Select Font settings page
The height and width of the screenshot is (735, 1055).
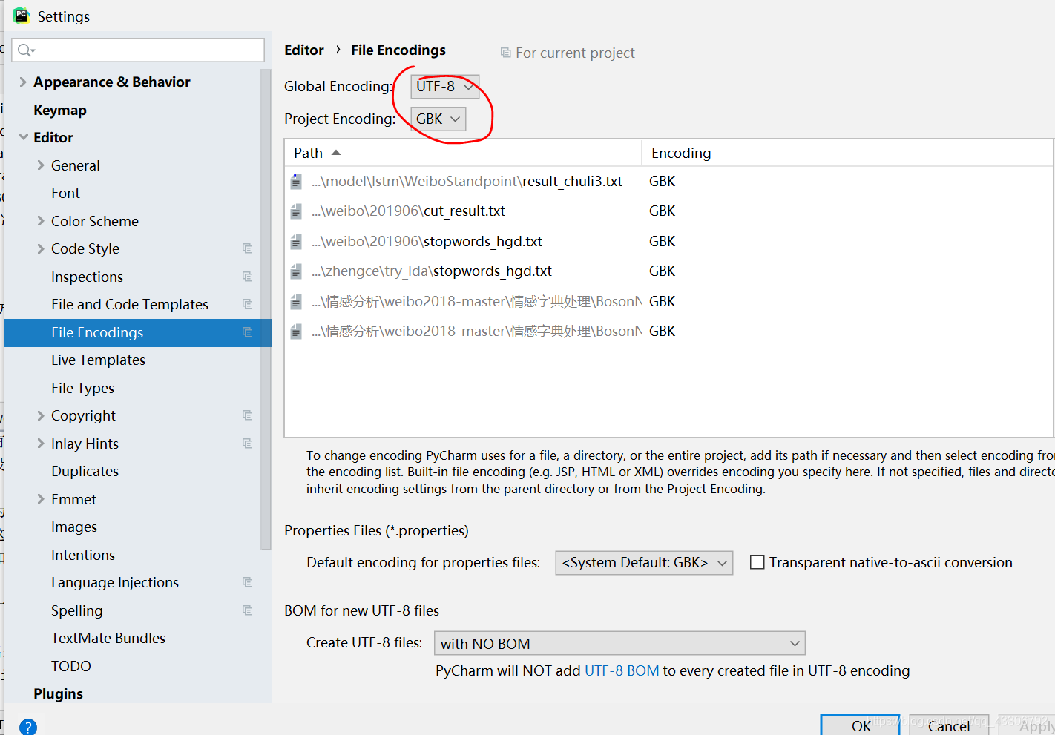pos(65,193)
